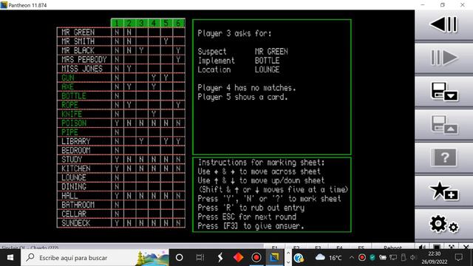Click 'Player 4 has no matches.' message

click(247, 88)
